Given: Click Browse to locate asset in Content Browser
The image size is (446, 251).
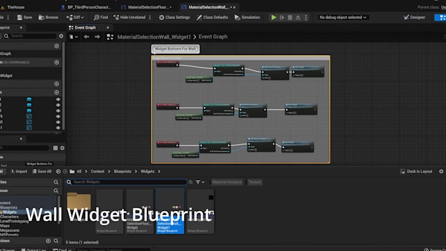Looking at the screenshot, I should [x=49, y=17].
